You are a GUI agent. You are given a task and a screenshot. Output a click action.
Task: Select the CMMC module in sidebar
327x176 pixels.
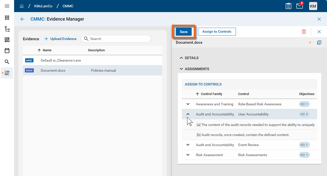[x=7, y=73]
